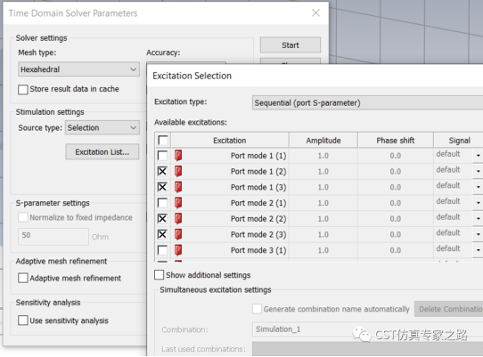Toggle the select-all checkbox in the Excitation header
The width and height of the screenshot is (483, 357).
coord(163,141)
